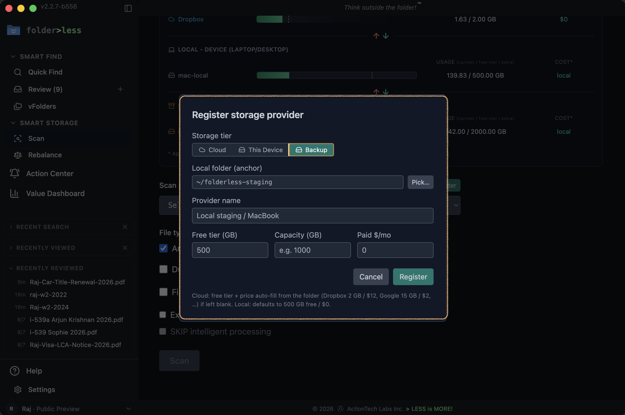The width and height of the screenshot is (625, 415).
Task: Collapse the SMART FIND section
Action: [x=13, y=56]
